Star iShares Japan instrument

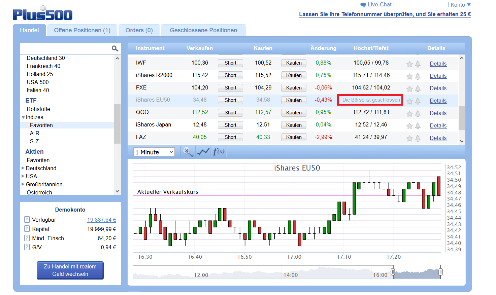pos(409,126)
